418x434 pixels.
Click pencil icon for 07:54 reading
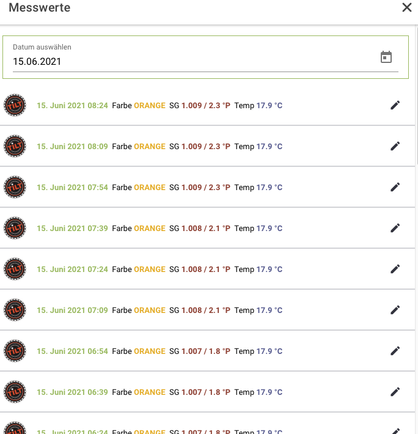[395, 187]
